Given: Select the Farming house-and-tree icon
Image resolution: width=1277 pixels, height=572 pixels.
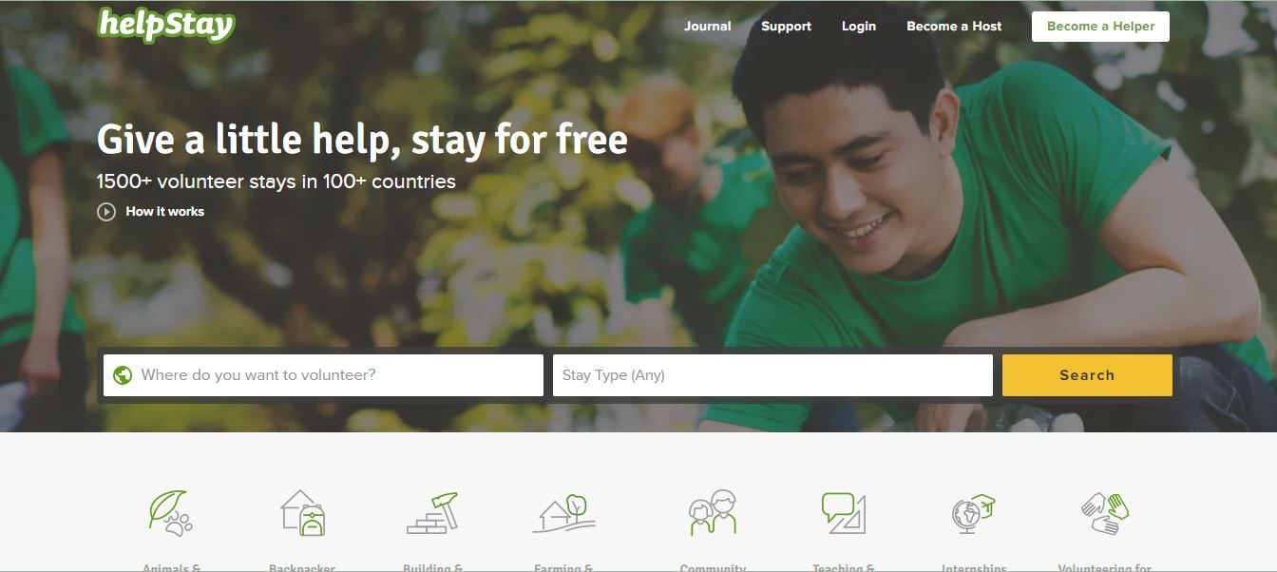Looking at the screenshot, I should [563, 512].
